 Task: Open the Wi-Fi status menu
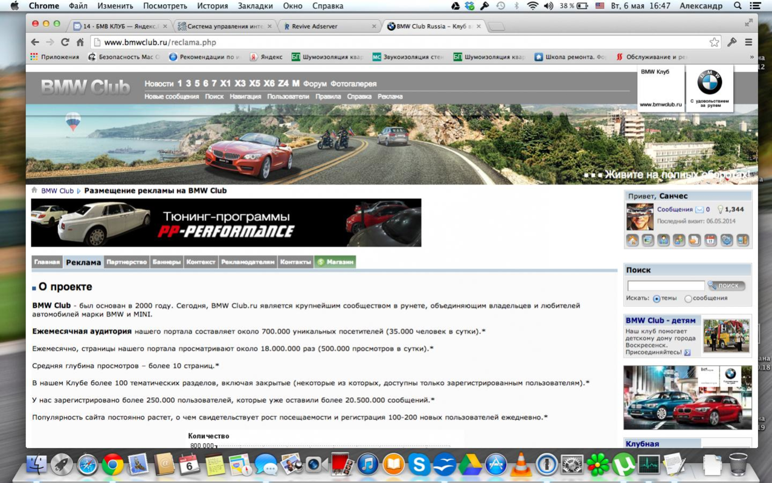[532, 6]
